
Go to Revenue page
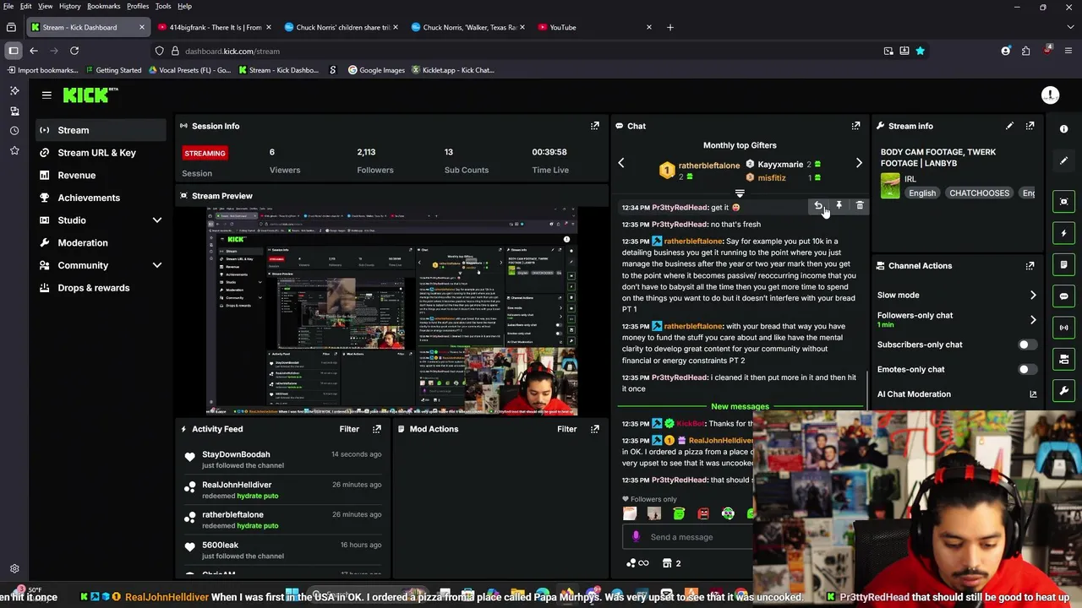coord(102,176)
